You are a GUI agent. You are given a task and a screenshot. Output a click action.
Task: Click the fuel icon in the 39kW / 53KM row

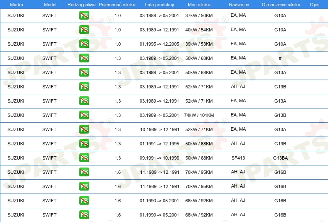(x=84, y=44)
